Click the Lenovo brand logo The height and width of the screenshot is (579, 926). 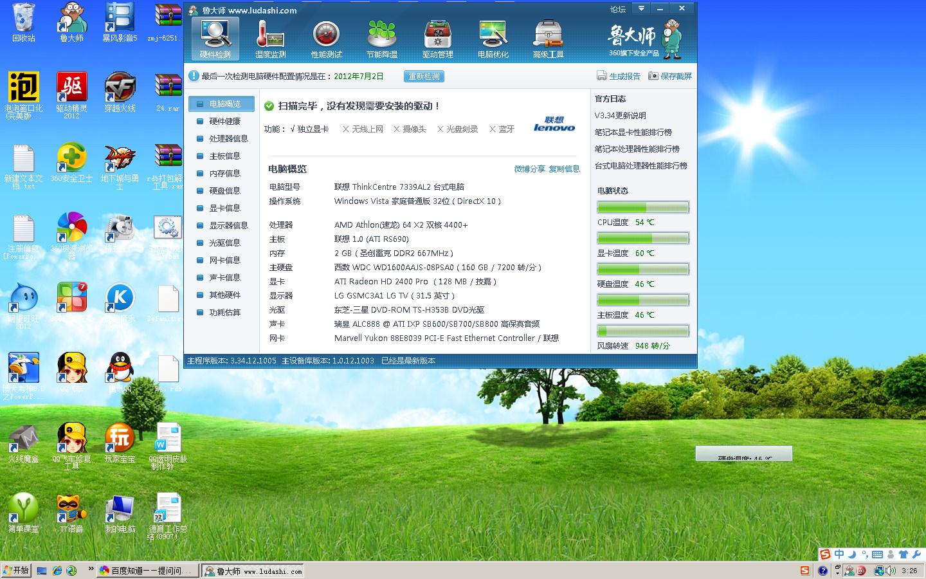(554, 124)
